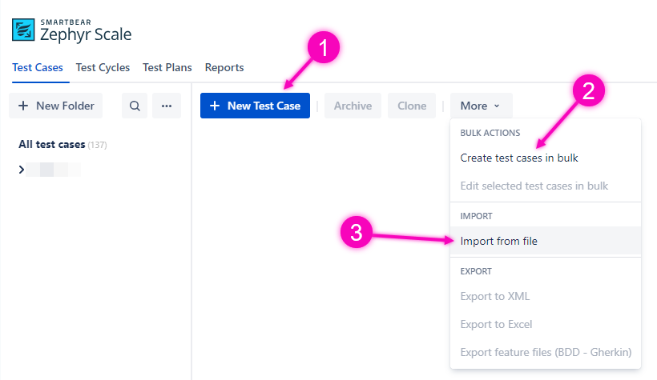Open the Test Cycles tab
Viewport: 657px width, 380px height.
pos(103,67)
